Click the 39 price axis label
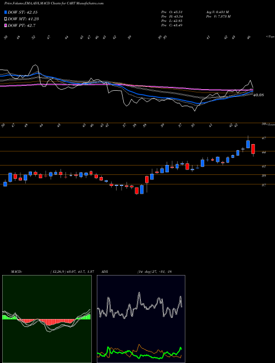The height and width of the screenshot is (363, 275). point(263,175)
